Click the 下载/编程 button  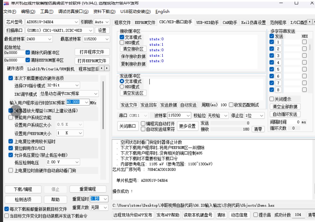23,189
